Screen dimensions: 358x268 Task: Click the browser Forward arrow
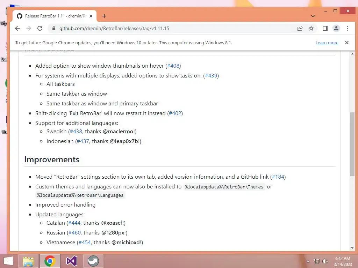point(29,28)
